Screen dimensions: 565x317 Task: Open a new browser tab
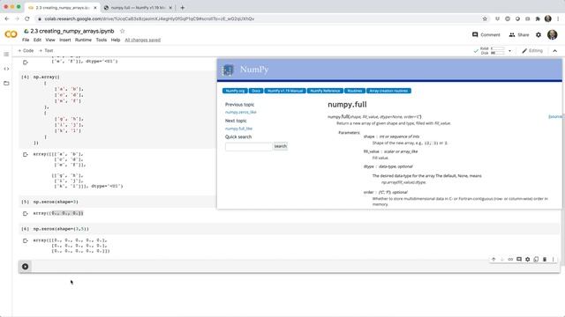pyautogui.click(x=183, y=7)
